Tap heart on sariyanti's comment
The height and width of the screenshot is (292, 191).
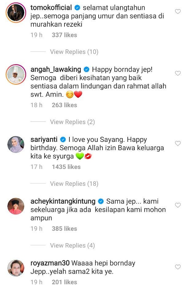(178, 143)
